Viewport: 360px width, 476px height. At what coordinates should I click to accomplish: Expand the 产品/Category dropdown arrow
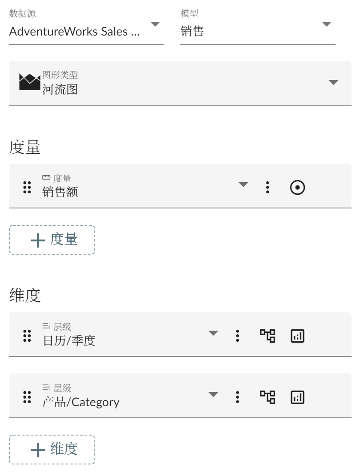214,394
